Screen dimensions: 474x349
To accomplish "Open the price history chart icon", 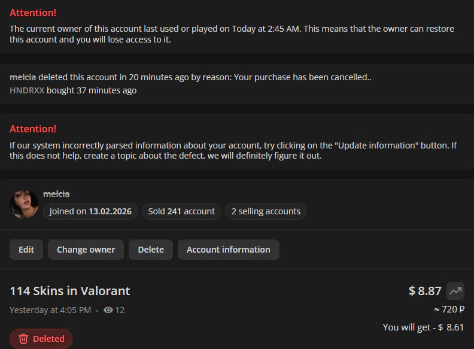I will (455, 291).
